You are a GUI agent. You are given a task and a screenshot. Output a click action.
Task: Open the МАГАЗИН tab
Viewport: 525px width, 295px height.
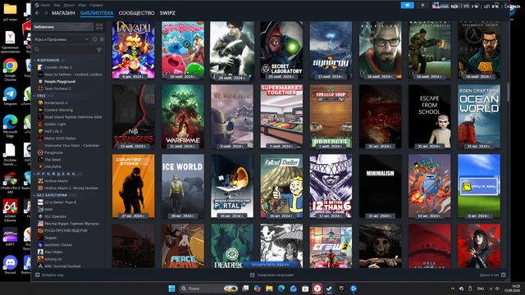(63, 13)
